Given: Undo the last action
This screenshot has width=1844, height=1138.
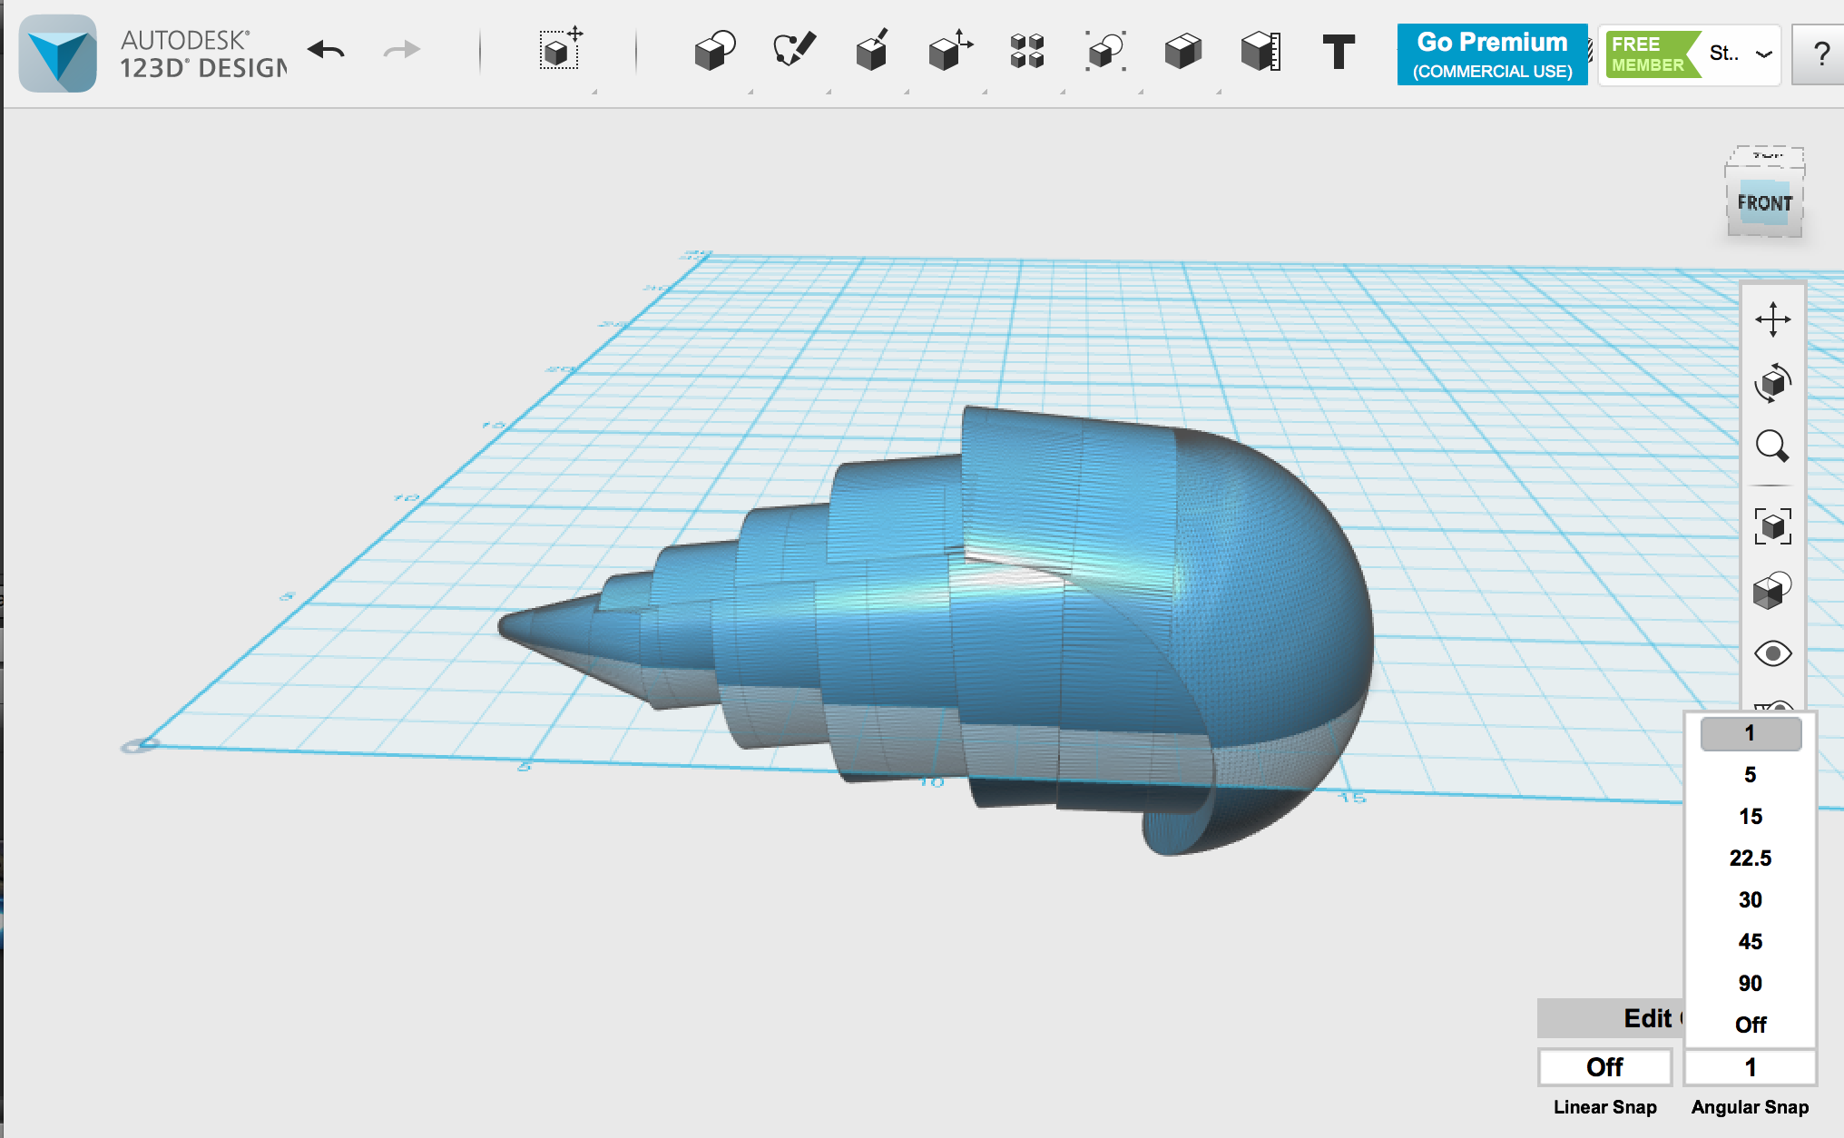Looking at the screenshot, I should [x=327, y=50].
